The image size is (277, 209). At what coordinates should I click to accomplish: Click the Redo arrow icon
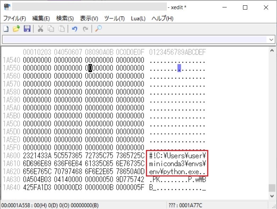[x=85, y=29]
